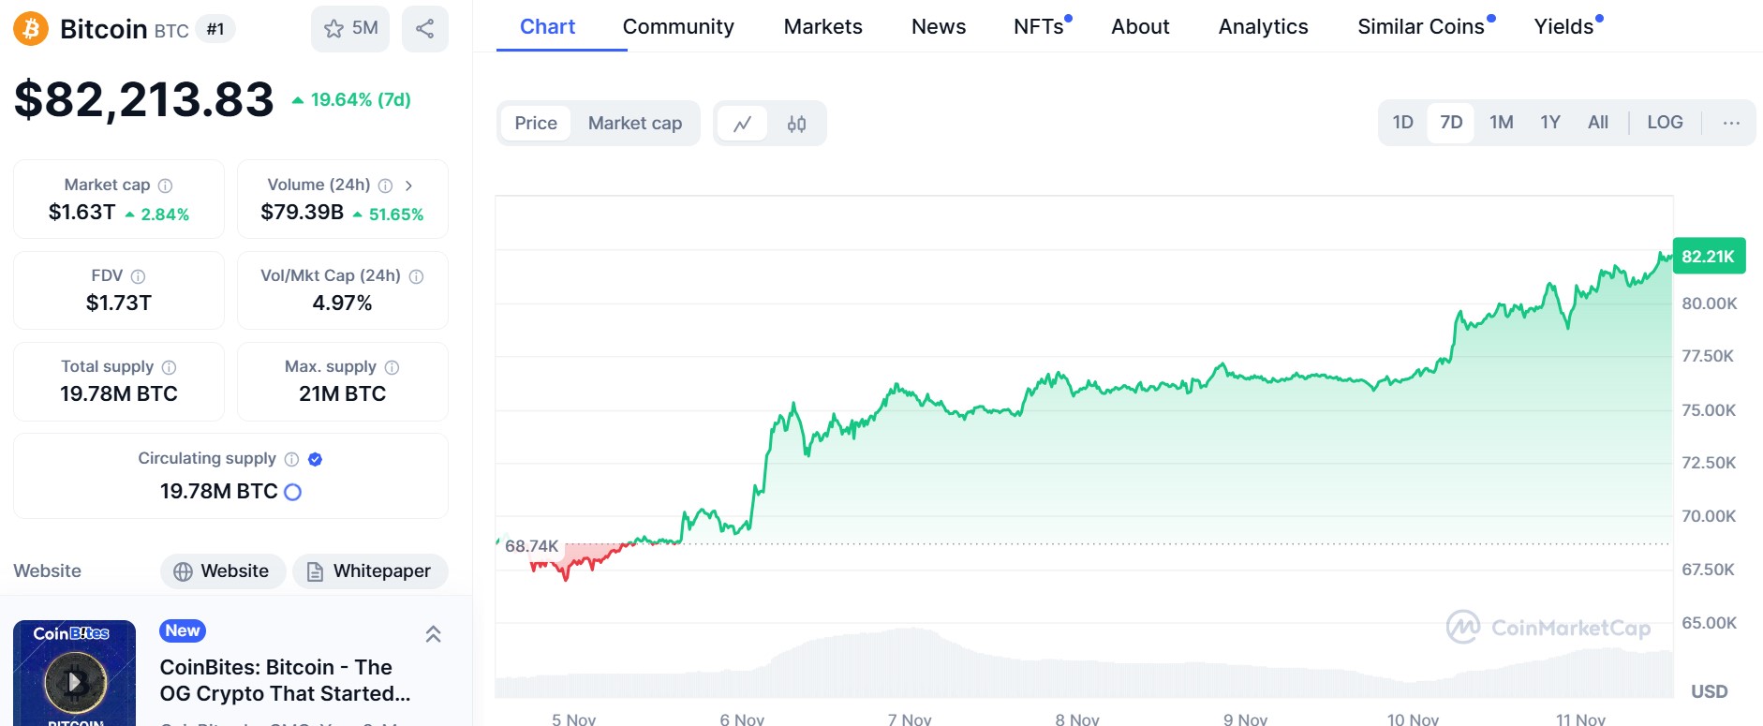Open FDV info icon

(x=139, y=276)
